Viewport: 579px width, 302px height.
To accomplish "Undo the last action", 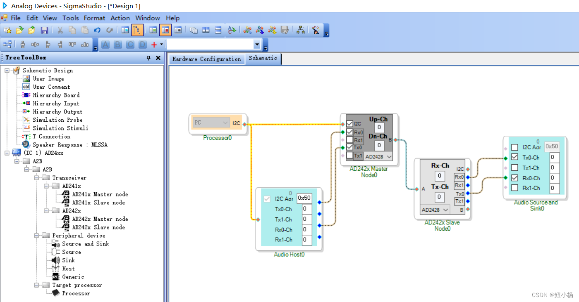I will point(97,30).
